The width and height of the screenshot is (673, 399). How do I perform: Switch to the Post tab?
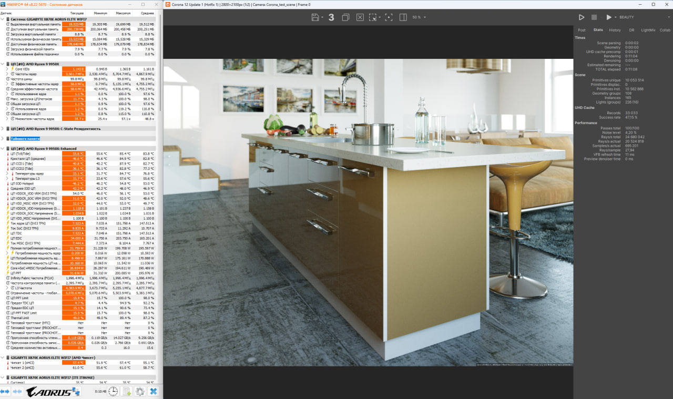(582, 30)
